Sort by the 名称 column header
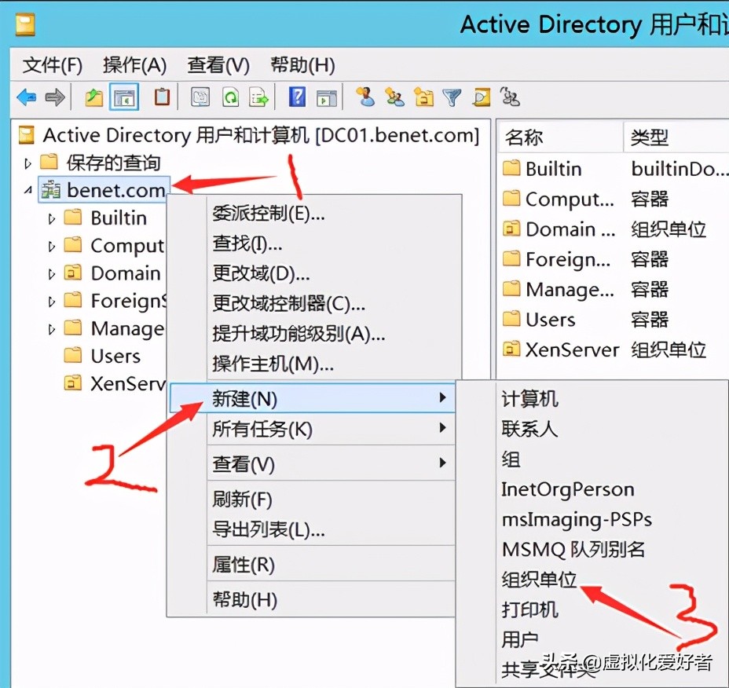The width and height of the screenshot is (729, 688). tap(560, 137)
